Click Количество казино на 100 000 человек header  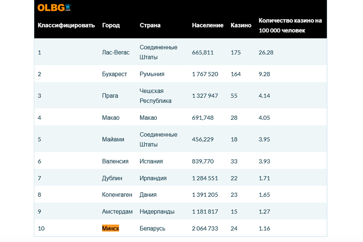click(x=290, y=25)
